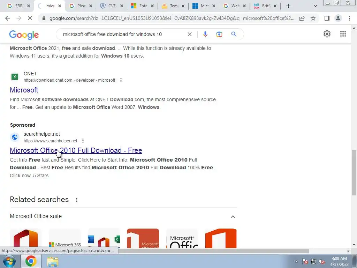The image size is (357, 268).
Task: Open a new browser tab
Action: tap(288, 6)
